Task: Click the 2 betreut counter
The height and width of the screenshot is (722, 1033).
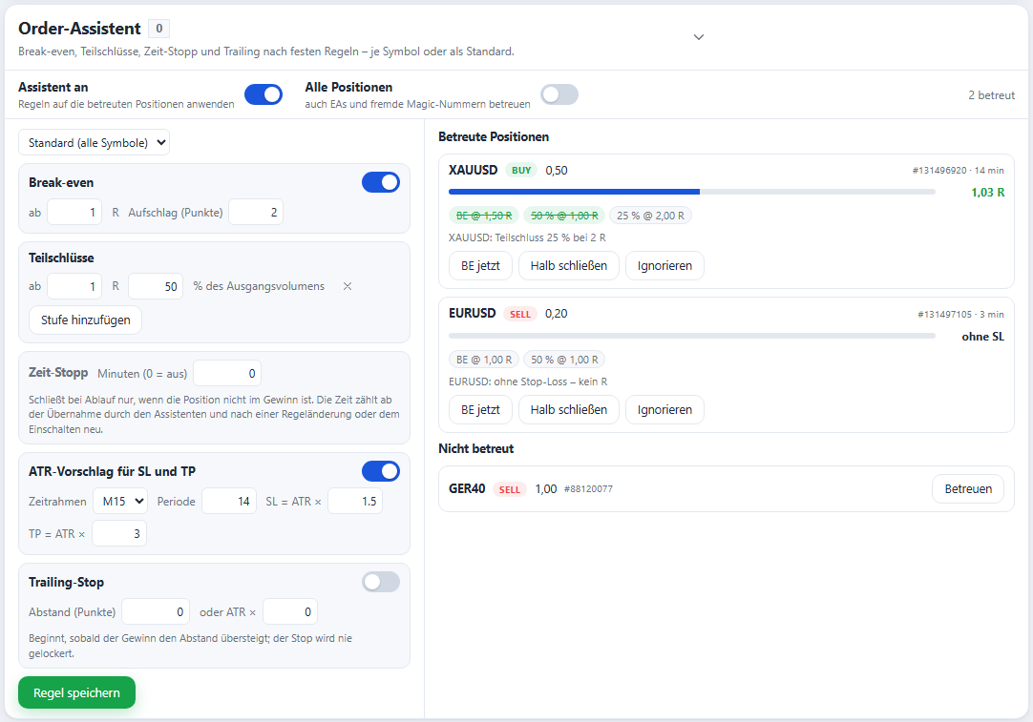Action: click(x=992, y=94)
